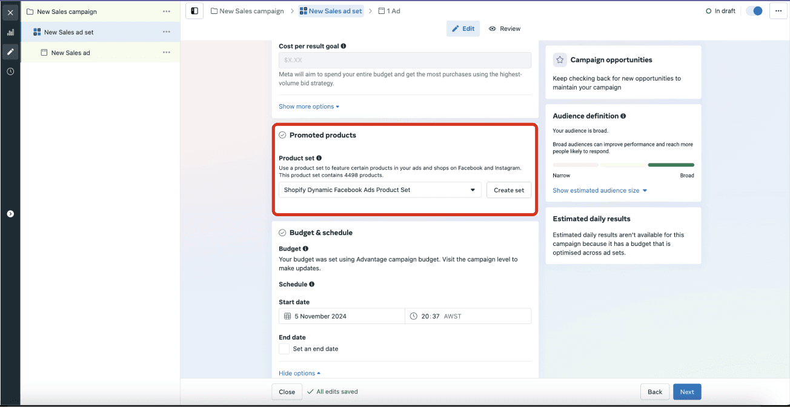Click the info icon next to Audience definition
The image size is (790, 407).
tap(623, 116)
